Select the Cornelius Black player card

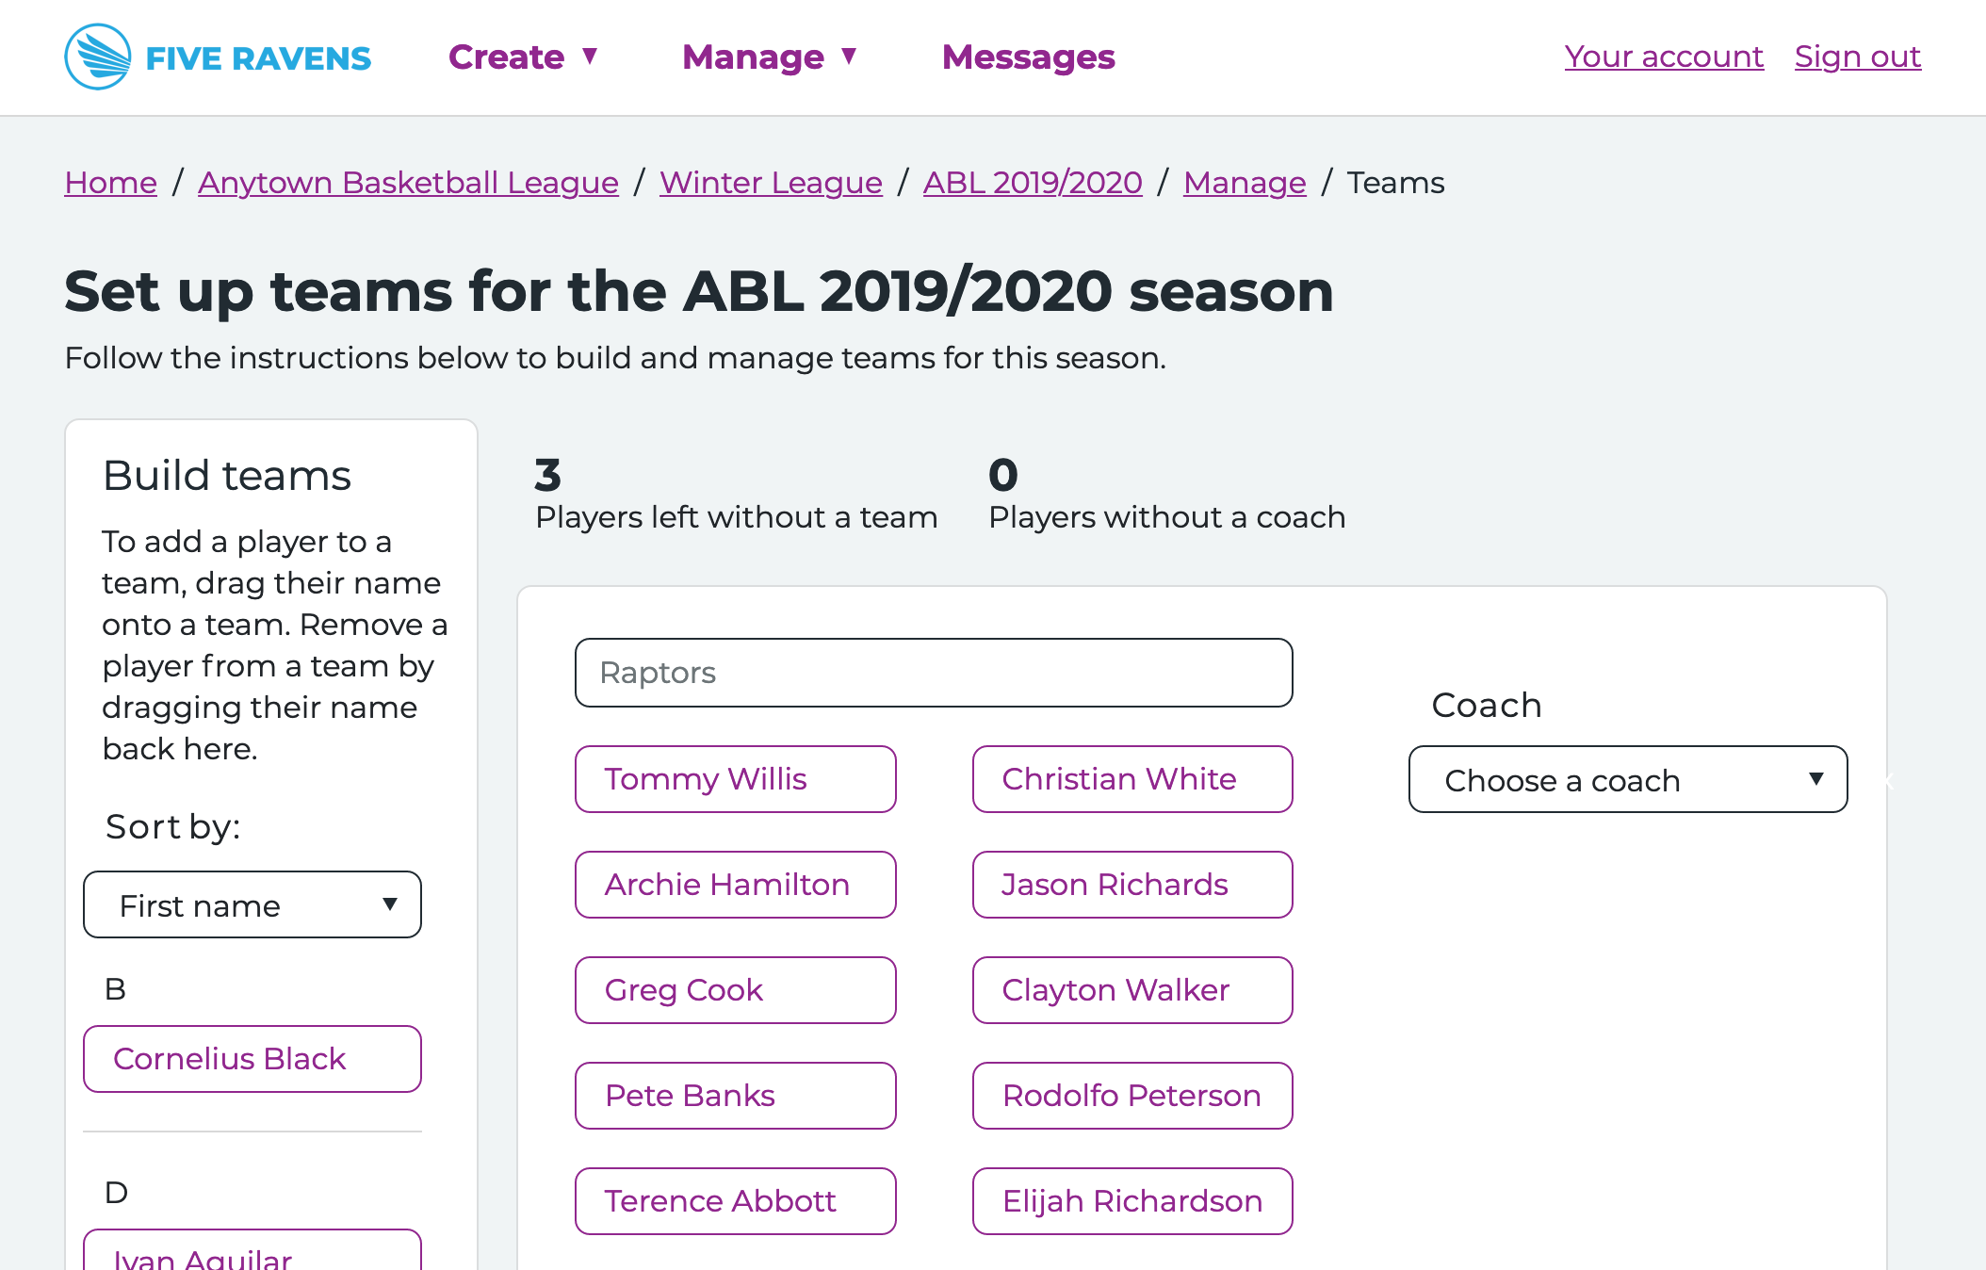pos(252,1059)
